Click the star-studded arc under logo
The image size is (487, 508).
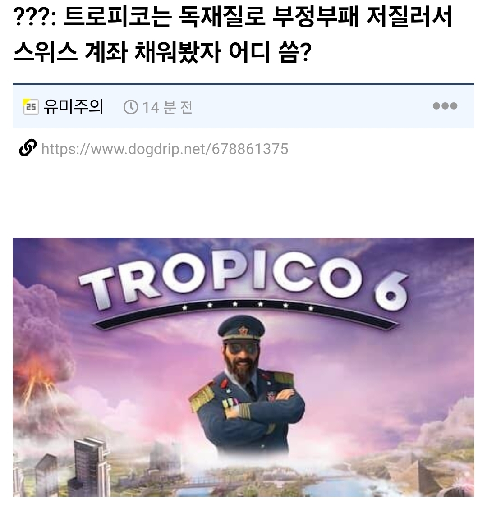[x=246, y=311]
